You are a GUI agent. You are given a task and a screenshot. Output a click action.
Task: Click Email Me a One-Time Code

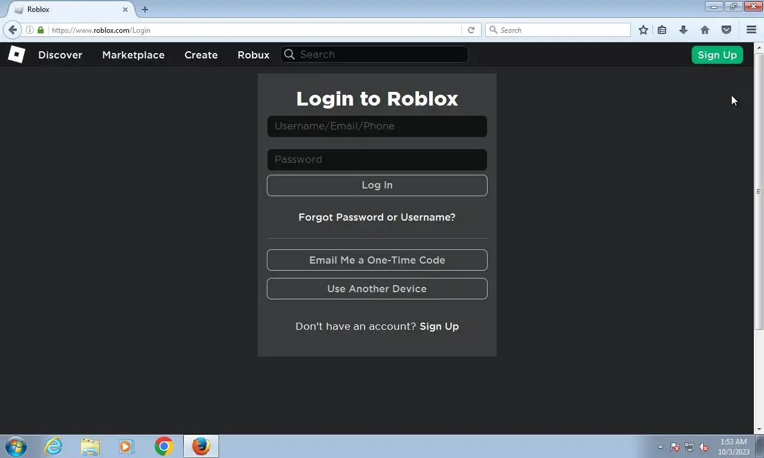[x=377, y=260]
